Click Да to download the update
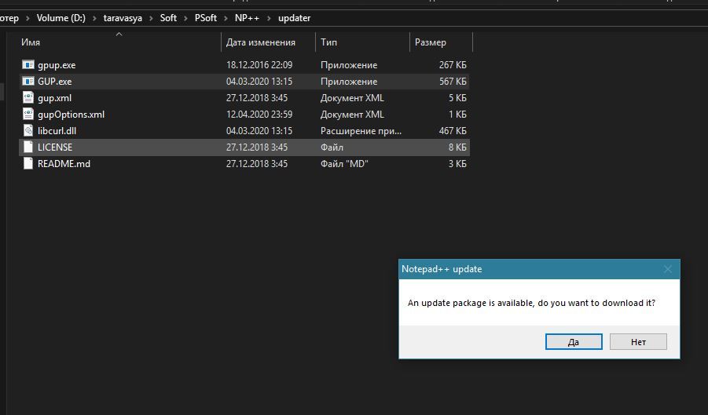The height and width of the screenshot is (415, 708). (574, 341)
